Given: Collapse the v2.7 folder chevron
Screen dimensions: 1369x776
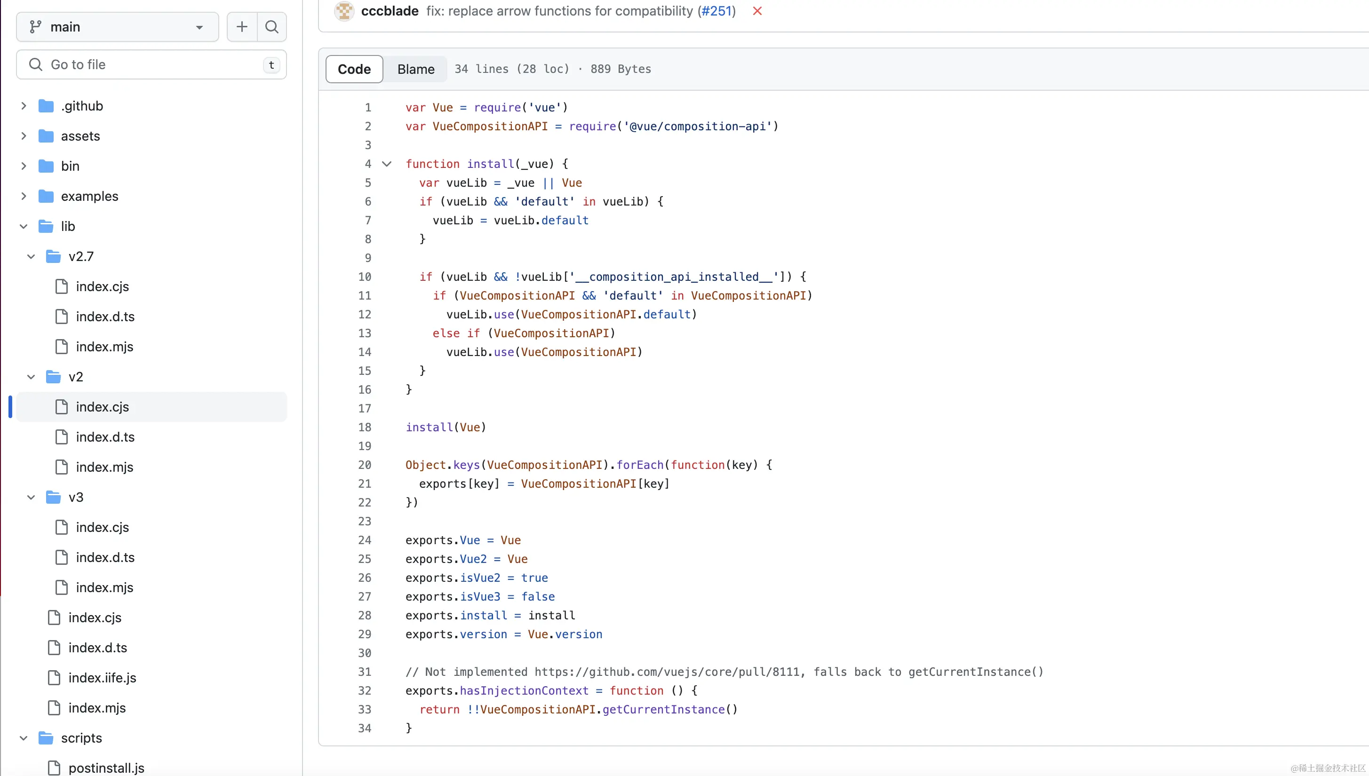Looking at the screenshot, I should click(31, 256).
